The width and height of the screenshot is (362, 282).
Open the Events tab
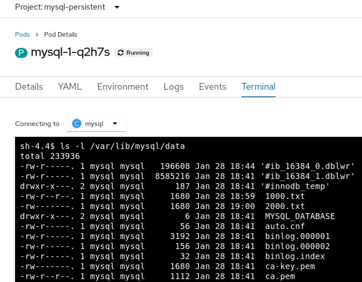[213, 86]
